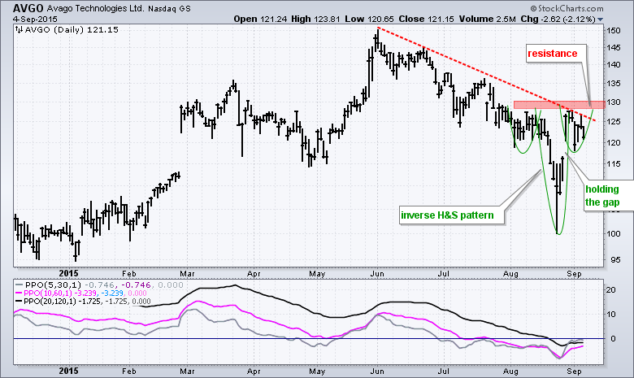This screenshot has height=378, width=634.
Task: Click the 0 label on the PPO axis
Action: coord(613,339)
